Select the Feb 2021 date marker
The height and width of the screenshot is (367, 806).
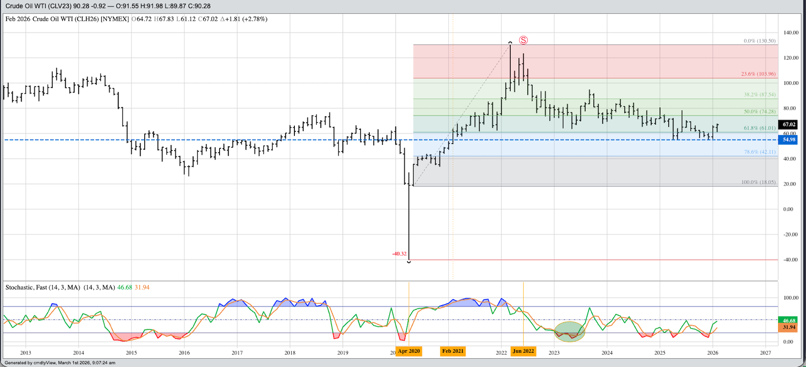[452, 351]
